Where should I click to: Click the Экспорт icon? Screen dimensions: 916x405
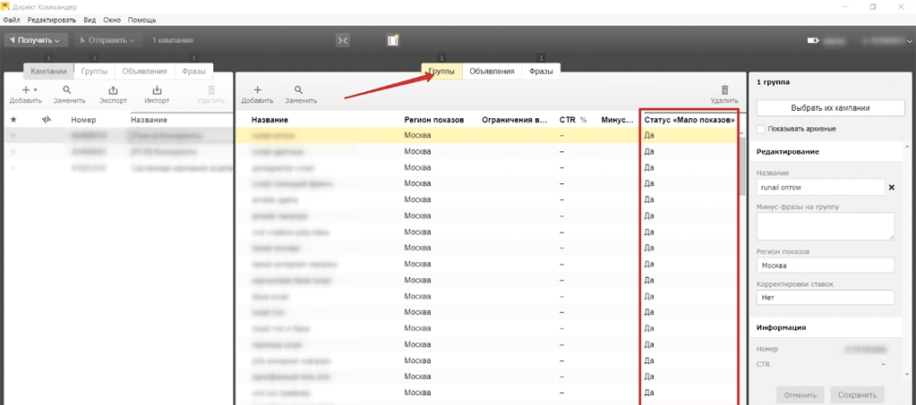113,90
